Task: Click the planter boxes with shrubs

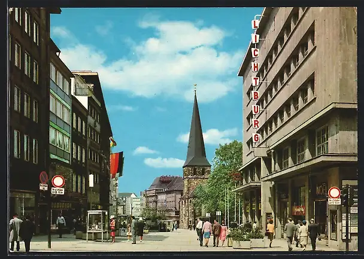Action: pyautogui.click(x=248, y=238)
